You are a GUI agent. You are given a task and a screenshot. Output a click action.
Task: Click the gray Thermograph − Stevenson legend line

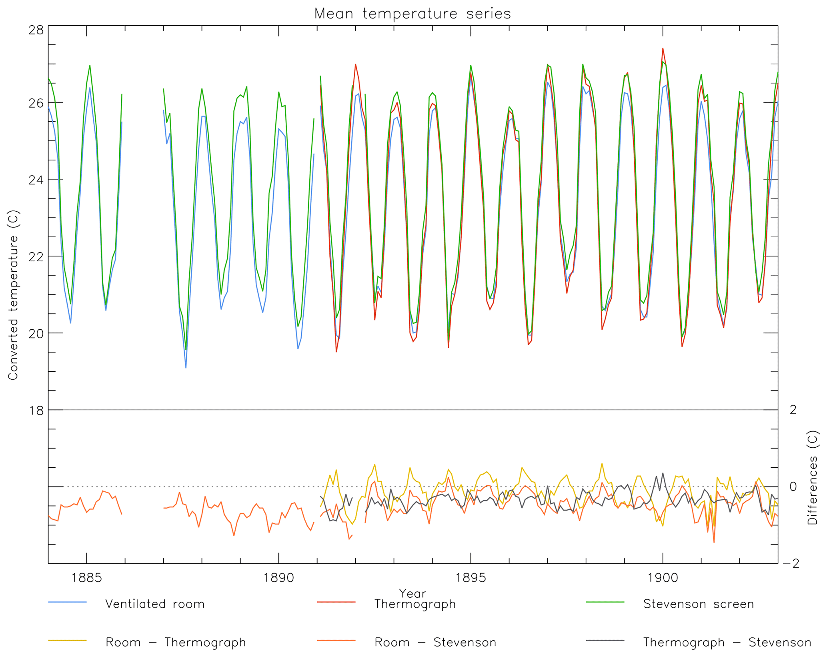[x=605, y=641]
